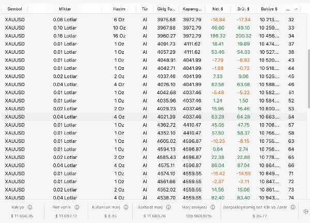The image size is (310, 223).
Task: Click the info icon beside Net varlık
Action: [76, 207]
